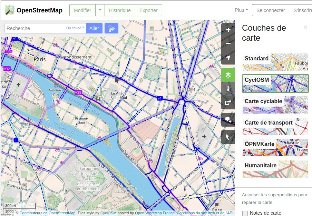Click the Bastille label on the map
The image size is (312, 216).
[x=189, y=89]
